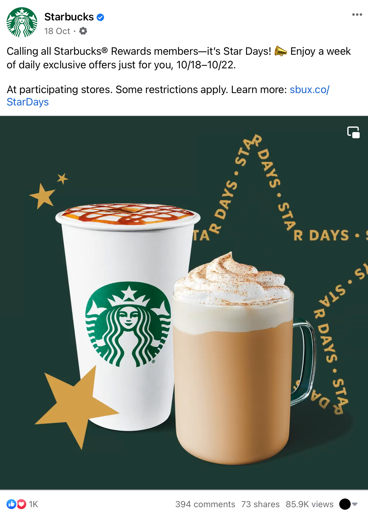The width and height of the screenshot is (368, 514).
Task: Expand the comment-as profile dropdown arrow
Action: (355, 504)
